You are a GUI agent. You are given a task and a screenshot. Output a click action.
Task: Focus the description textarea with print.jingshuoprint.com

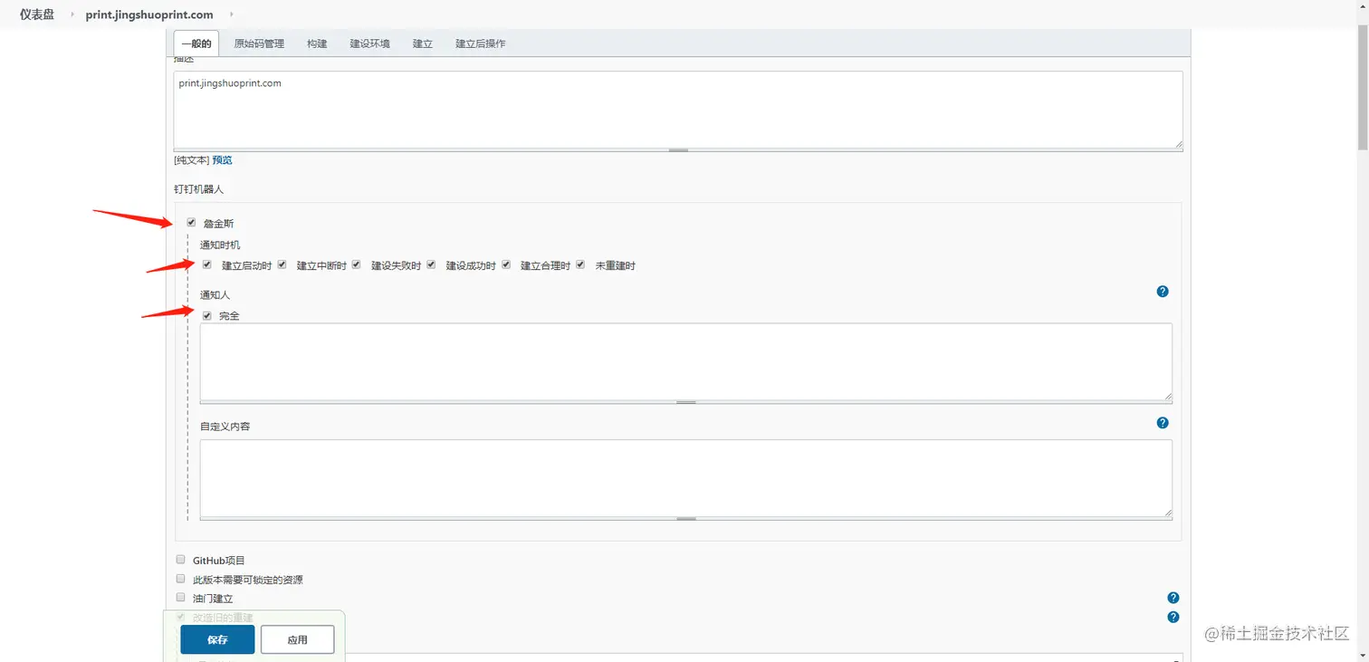[x=678, y=110]
